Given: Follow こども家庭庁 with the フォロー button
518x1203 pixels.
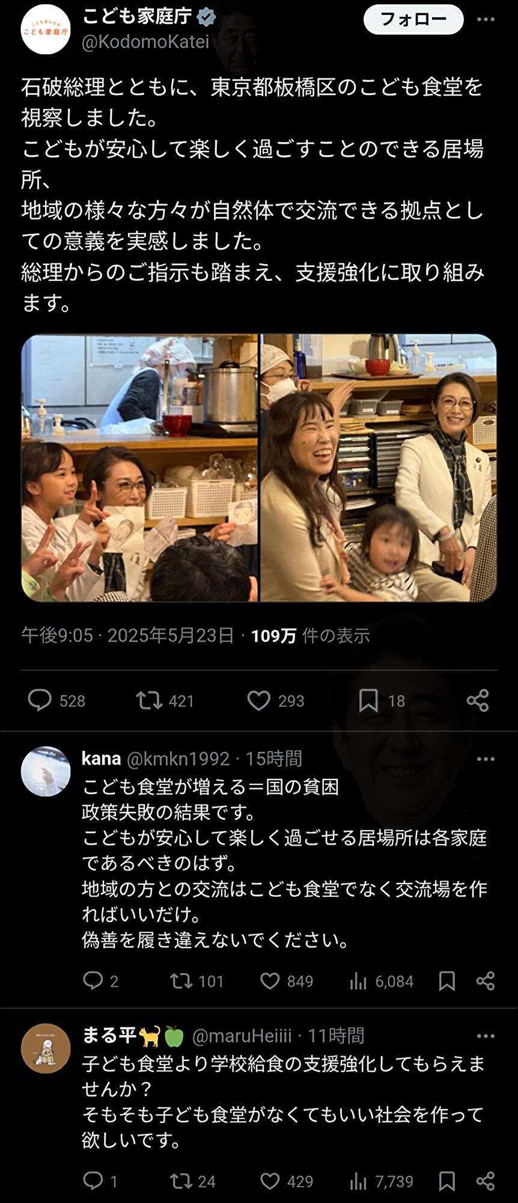Looking at the screenshot, I should [x=413, y=20].
